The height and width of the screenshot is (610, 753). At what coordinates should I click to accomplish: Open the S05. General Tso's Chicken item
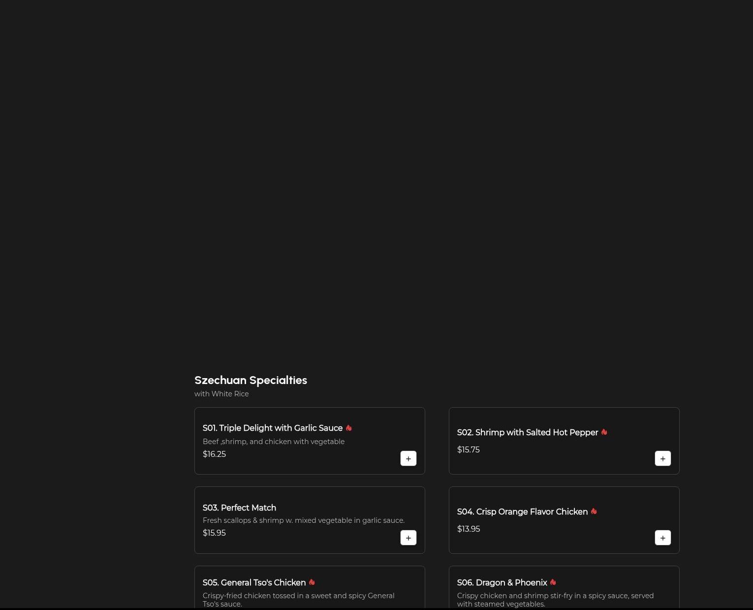(310, 588)
